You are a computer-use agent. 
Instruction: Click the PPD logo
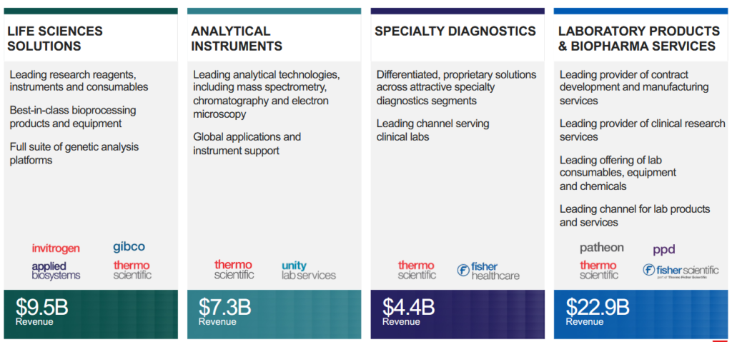coord(664,250)
